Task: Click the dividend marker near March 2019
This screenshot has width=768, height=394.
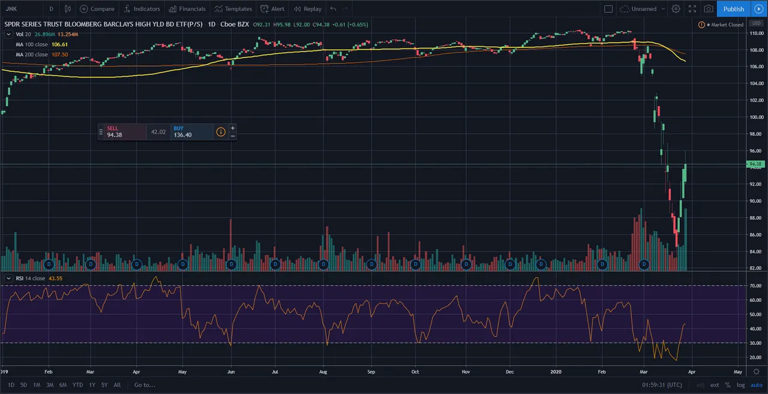Action: [91, 264]
